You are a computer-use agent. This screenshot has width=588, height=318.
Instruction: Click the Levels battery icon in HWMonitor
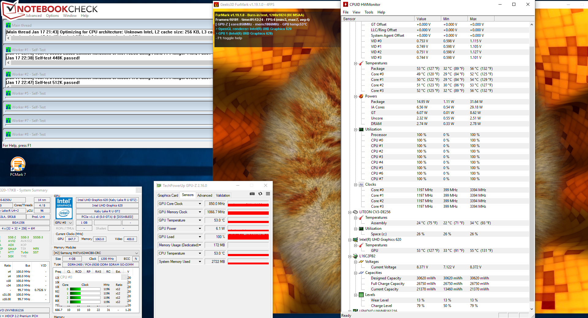coord(361,295)
